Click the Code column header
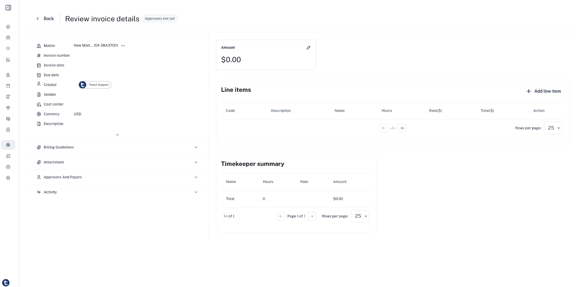This screenshot has height=287, width=582. coord(230,111)
